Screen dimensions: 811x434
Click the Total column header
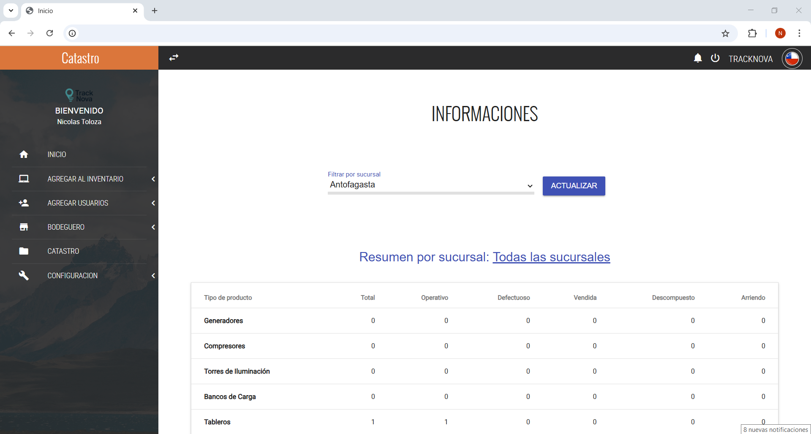(367, 298)
